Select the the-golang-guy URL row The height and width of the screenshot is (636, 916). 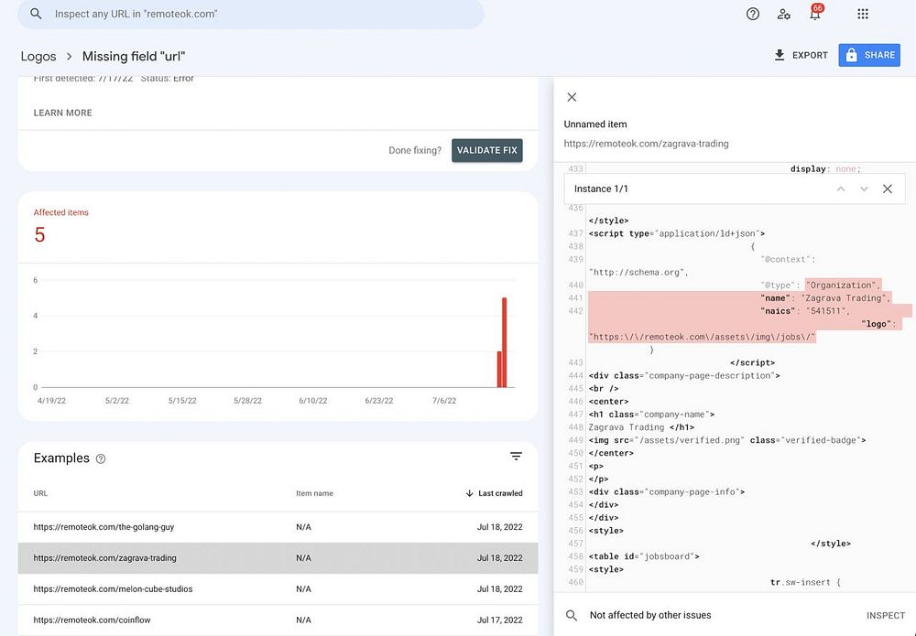[278, 527]
